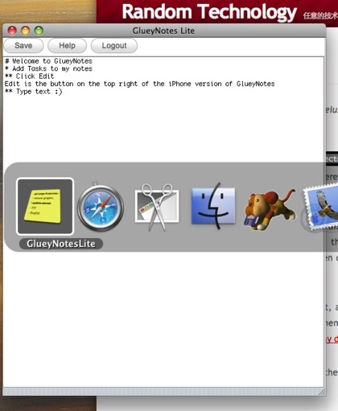Image resolution: width=338 pixels, height=411 pixels.
Task: Zoom GlueyNotes Lite with green button
Action: [39, 31]
